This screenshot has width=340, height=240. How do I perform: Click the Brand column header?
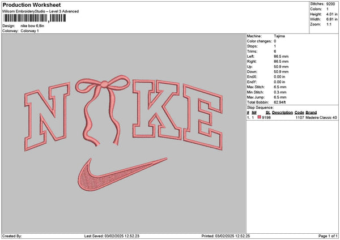pos(311,112)
